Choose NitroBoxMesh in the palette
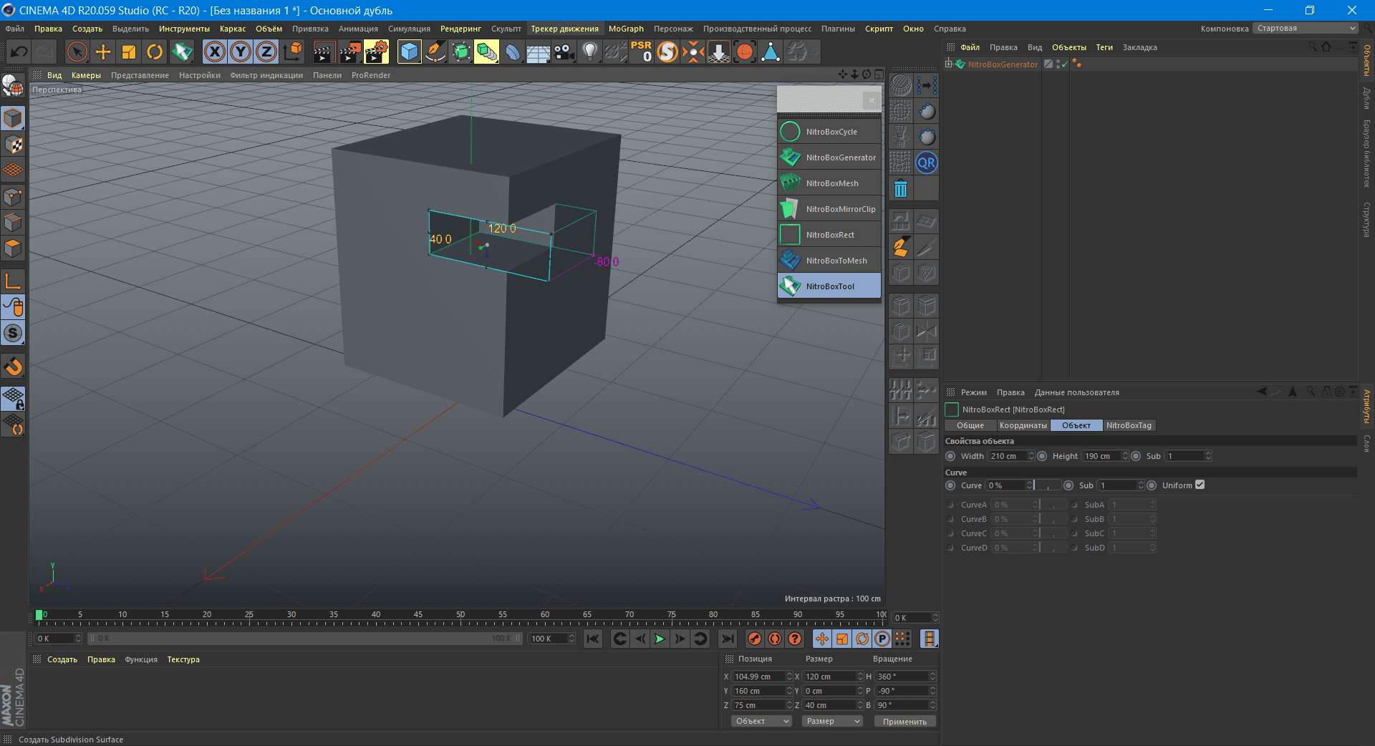 (829, 183)
